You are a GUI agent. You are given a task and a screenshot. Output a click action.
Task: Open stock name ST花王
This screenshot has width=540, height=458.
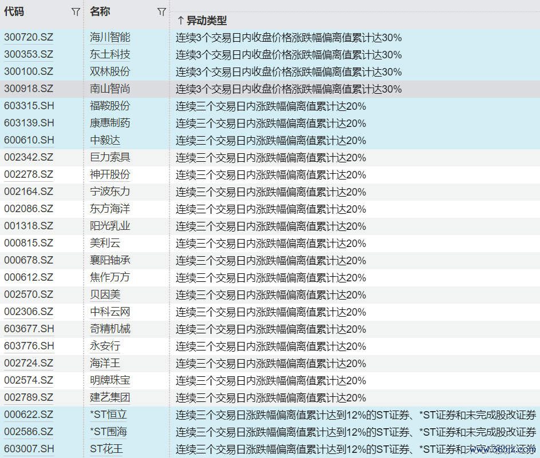(x=106, y=449)
